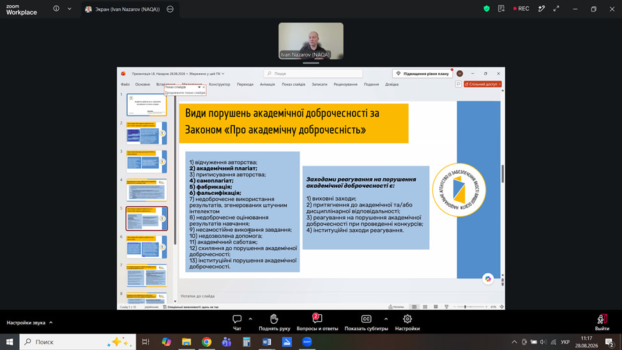Open Google Chrome from the taskbar

point(206,342)
